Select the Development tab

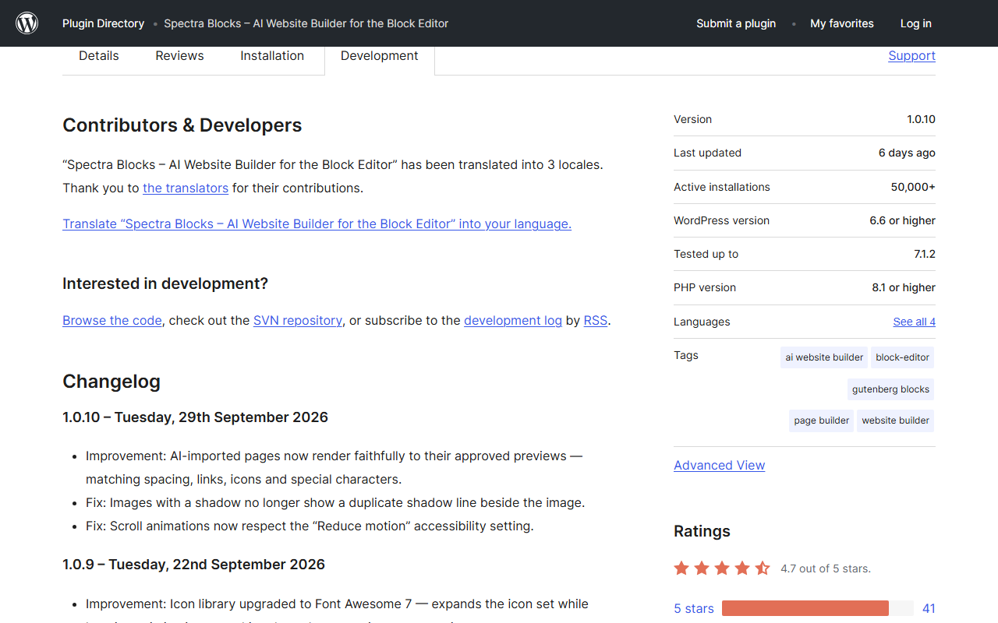(380, 56)
